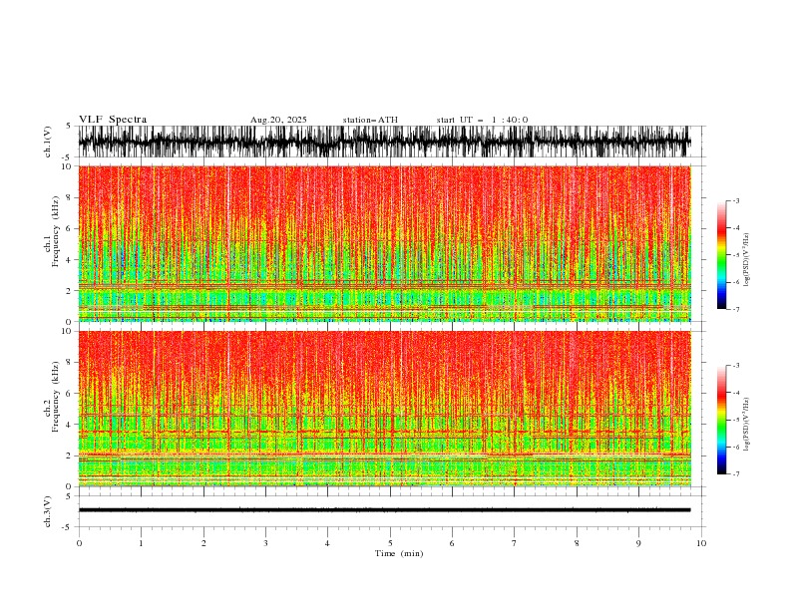Click the "-3" label on ch.2 color scale
790x610 pixels.
[736, 366]
